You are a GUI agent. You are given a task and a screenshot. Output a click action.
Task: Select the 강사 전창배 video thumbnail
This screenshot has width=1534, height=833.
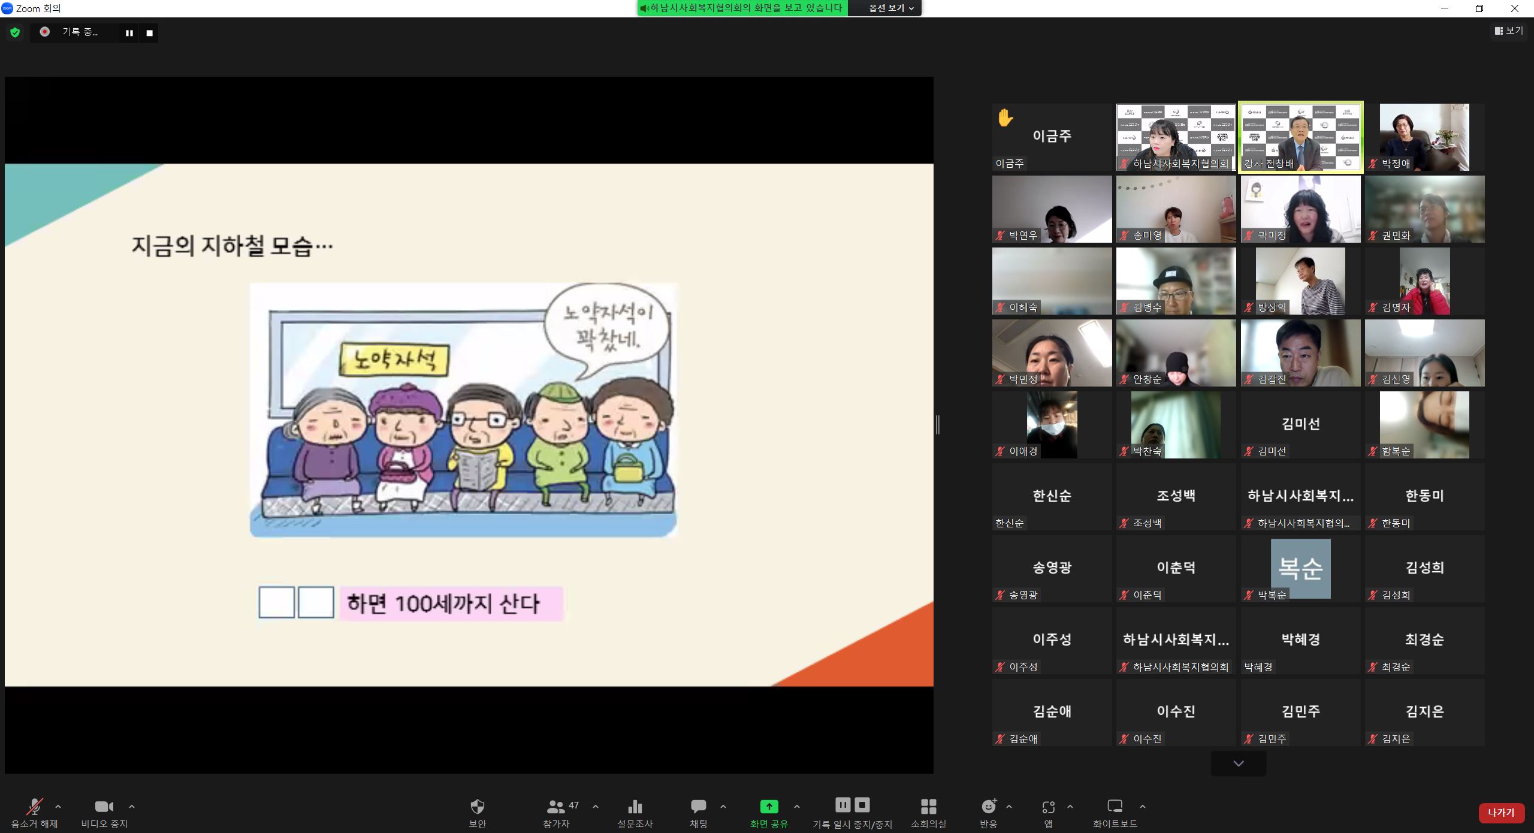coord(1300,137)
